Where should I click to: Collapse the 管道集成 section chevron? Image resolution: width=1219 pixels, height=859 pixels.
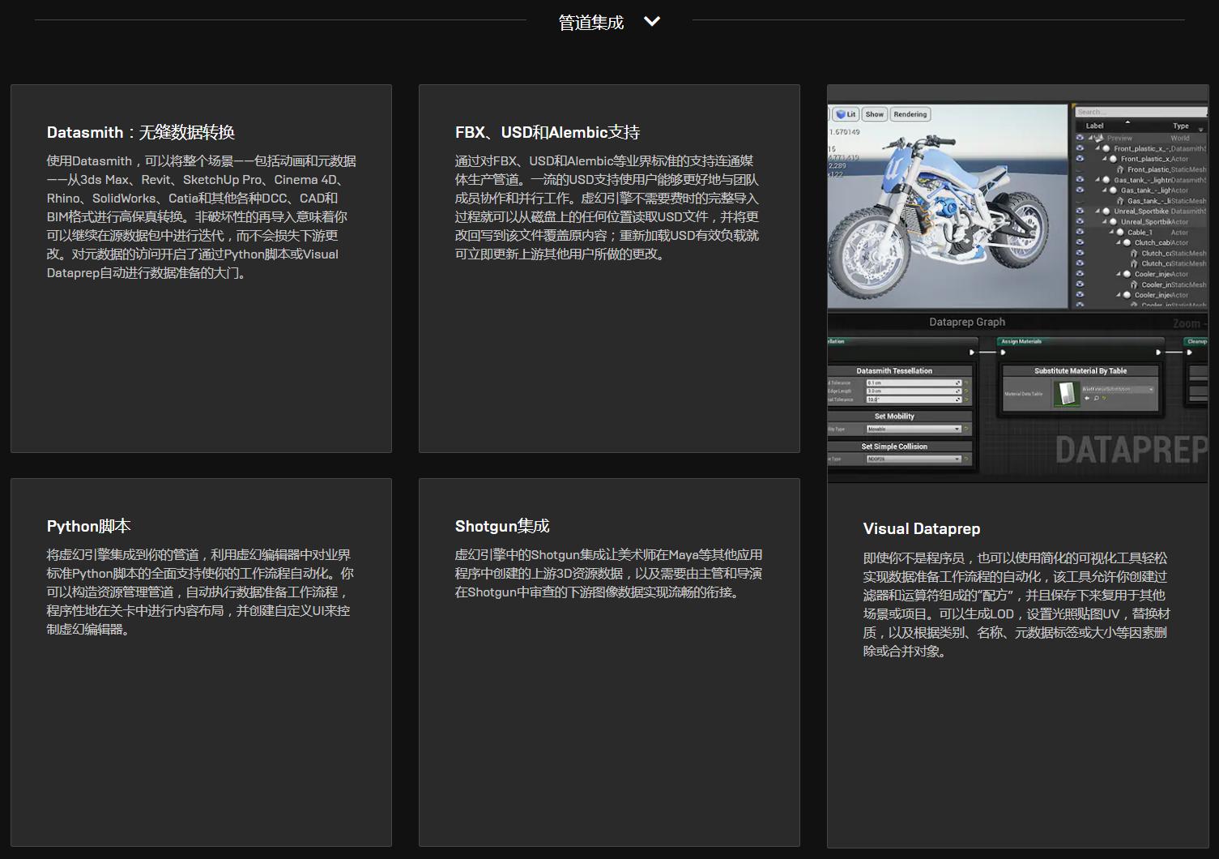click(651, 22)
